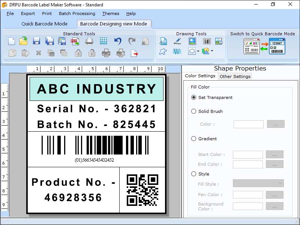Export the label as PDF

coord(75,40)
